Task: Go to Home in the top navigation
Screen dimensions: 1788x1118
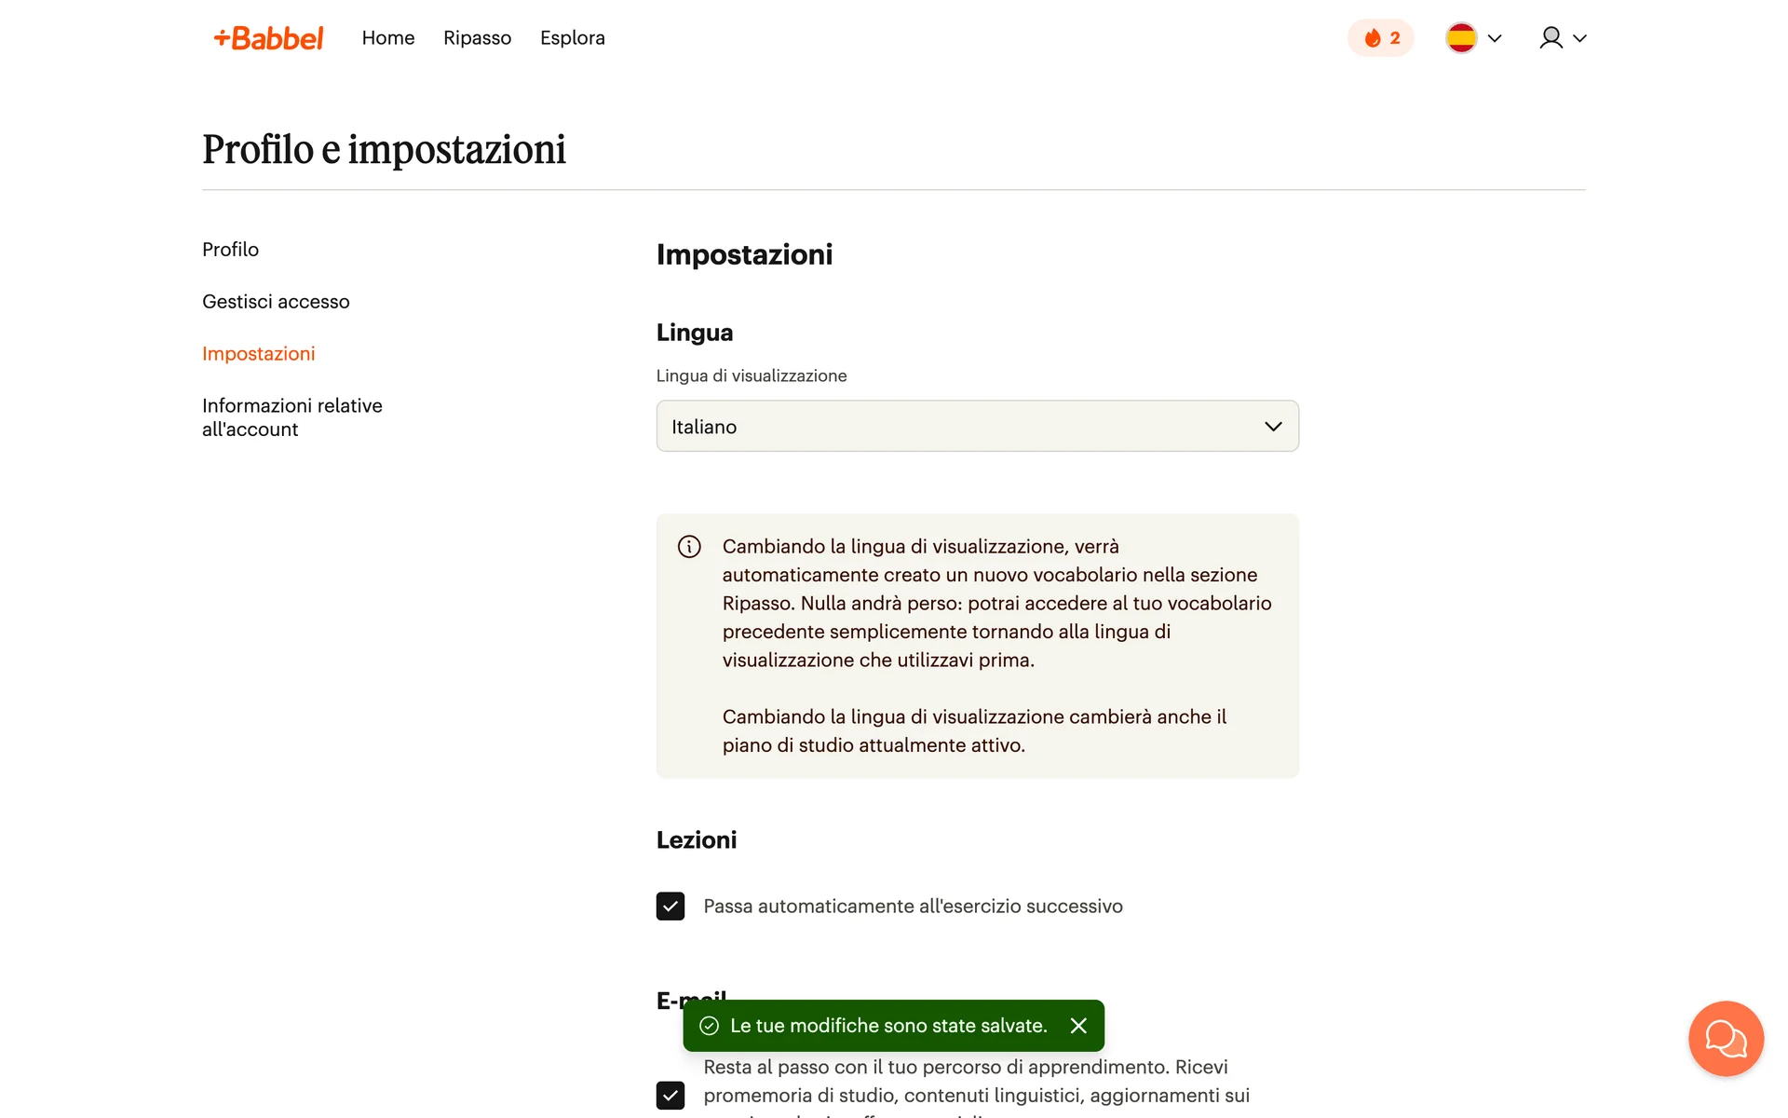Action: pyautogui.click(x=388, y=38)
